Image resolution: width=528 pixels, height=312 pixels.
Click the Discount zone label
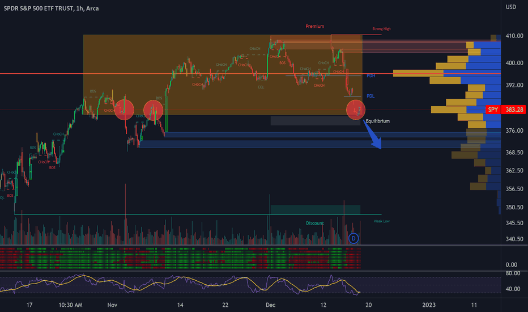point(315,224)
